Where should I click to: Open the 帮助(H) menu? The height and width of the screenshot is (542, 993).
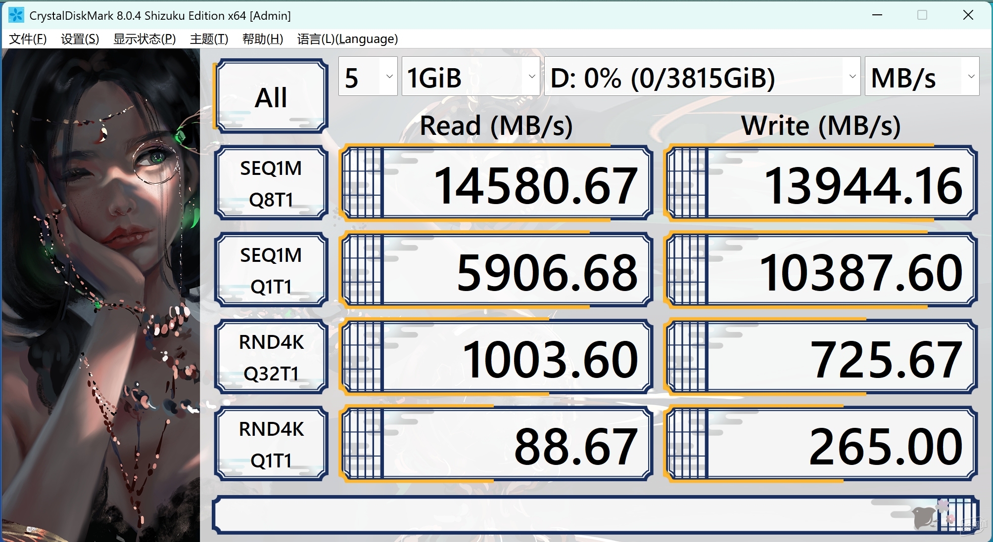263,39
